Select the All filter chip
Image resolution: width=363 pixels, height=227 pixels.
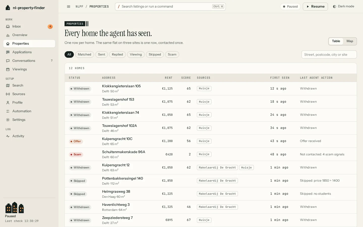[x=69, y=54]
